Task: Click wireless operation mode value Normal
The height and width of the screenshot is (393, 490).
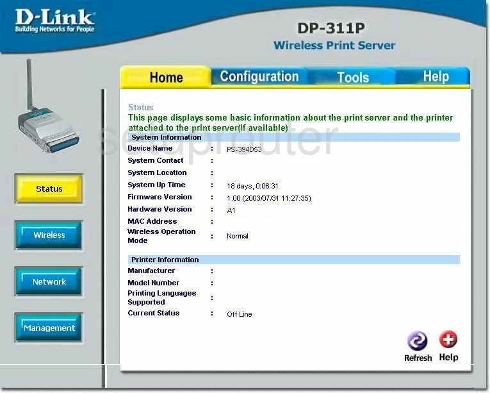Action: click(x=238, y=236)
